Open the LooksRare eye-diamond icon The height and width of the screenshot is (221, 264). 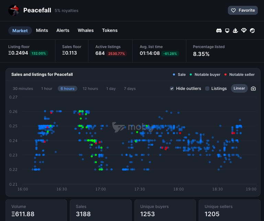(x=244, y=31)
